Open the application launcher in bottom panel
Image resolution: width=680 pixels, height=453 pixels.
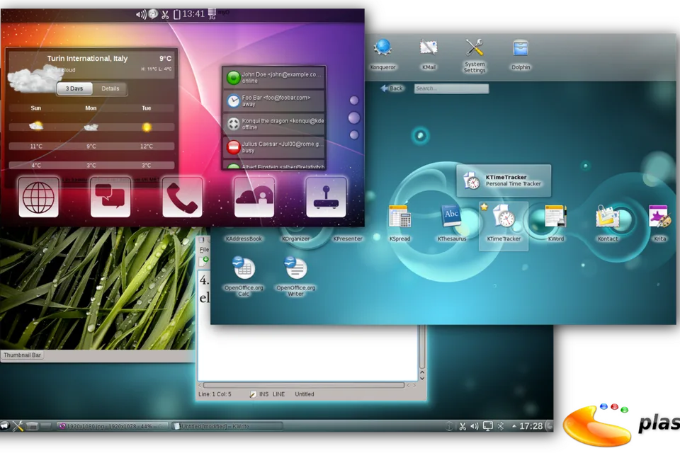[x=5, y=425]
